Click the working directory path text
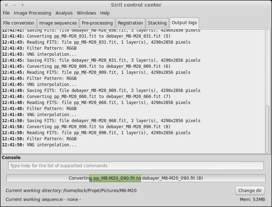Screen dimensions: 272x207 (100, 191)
